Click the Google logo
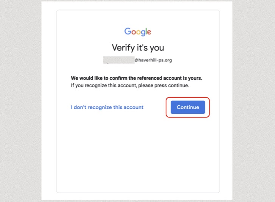275x202 pixels. [x=138, y=32]
